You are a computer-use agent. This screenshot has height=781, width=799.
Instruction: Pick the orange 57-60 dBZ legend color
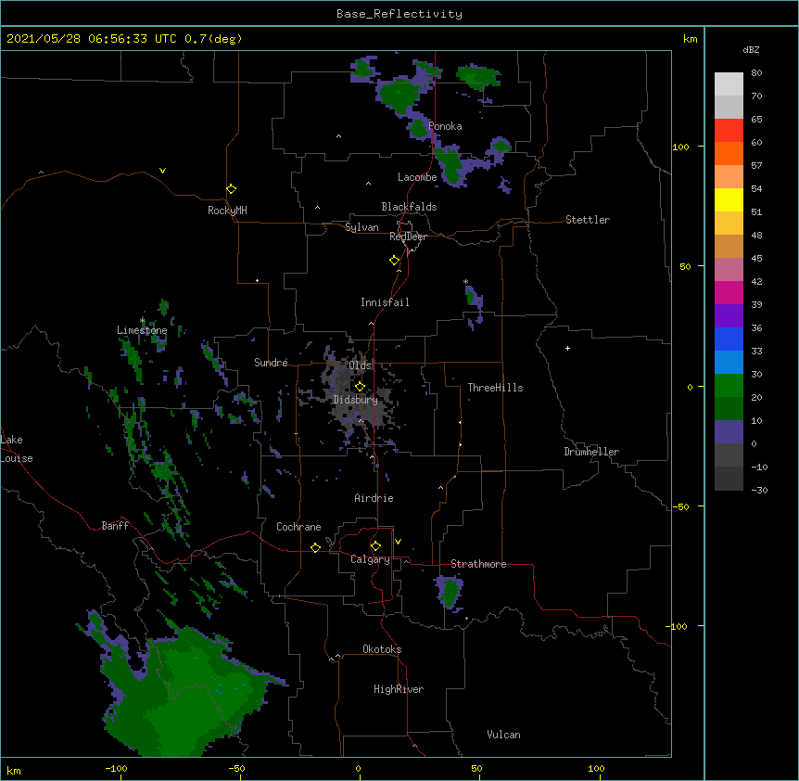[729, 153]
